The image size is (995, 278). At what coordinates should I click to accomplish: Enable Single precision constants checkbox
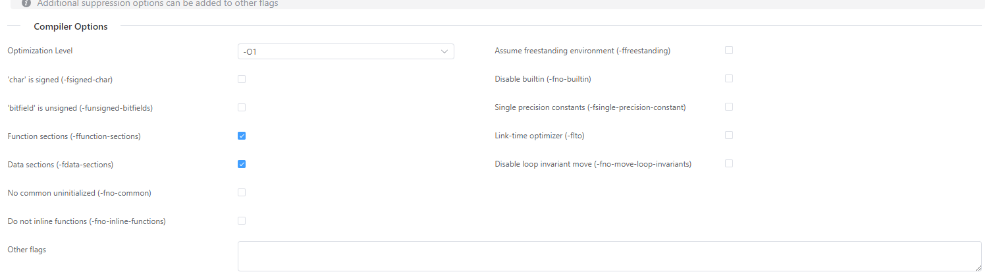[x=729, y=107]
